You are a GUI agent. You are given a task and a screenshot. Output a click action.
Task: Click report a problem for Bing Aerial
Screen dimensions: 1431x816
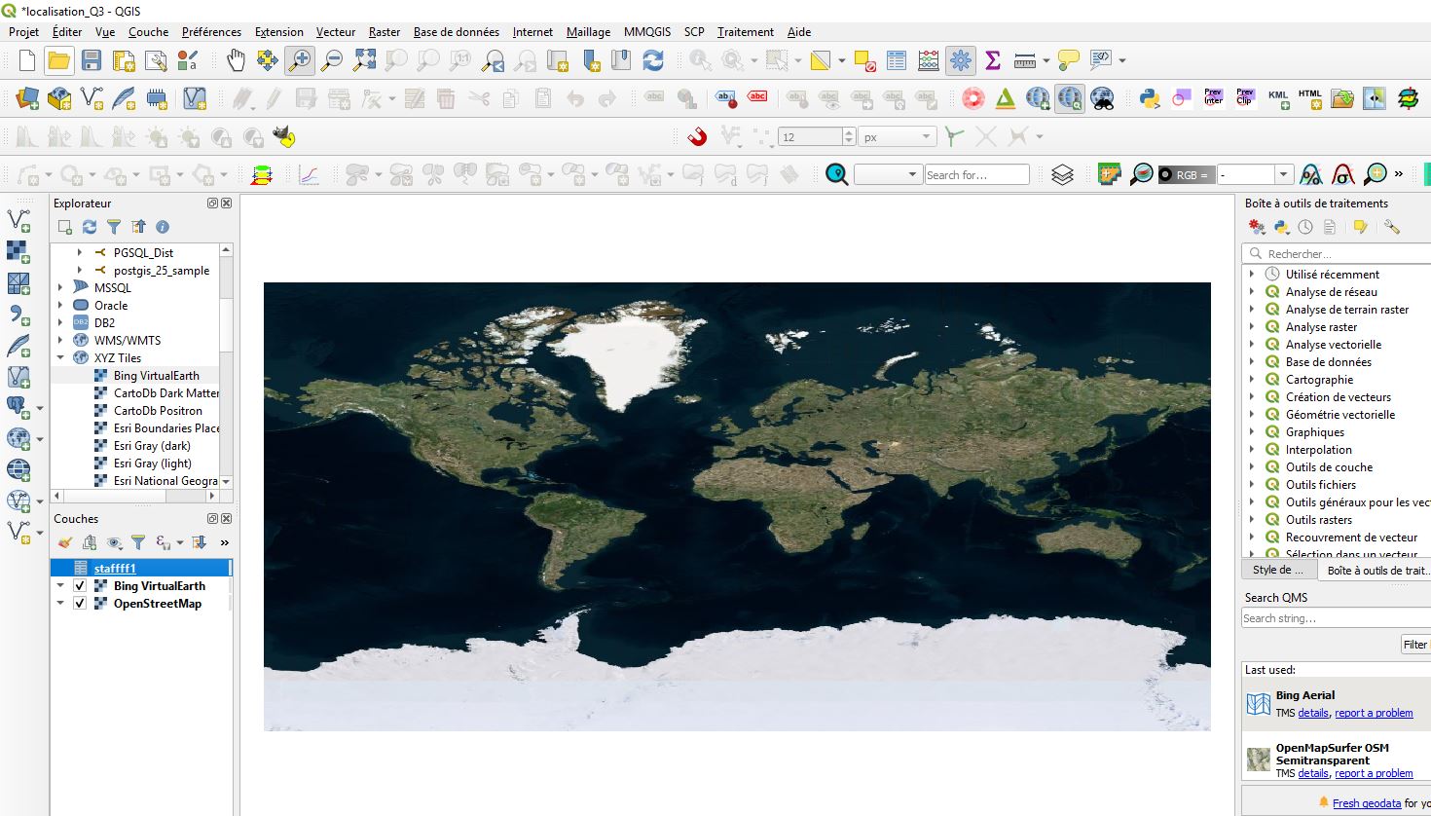[1374, 713]
